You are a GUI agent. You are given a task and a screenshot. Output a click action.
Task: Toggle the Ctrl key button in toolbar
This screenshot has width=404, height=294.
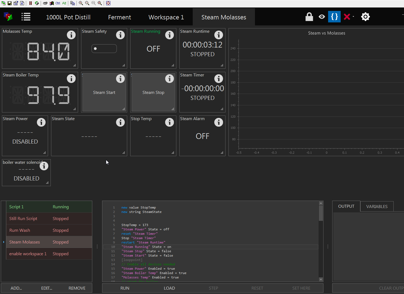tap(58, 3)
